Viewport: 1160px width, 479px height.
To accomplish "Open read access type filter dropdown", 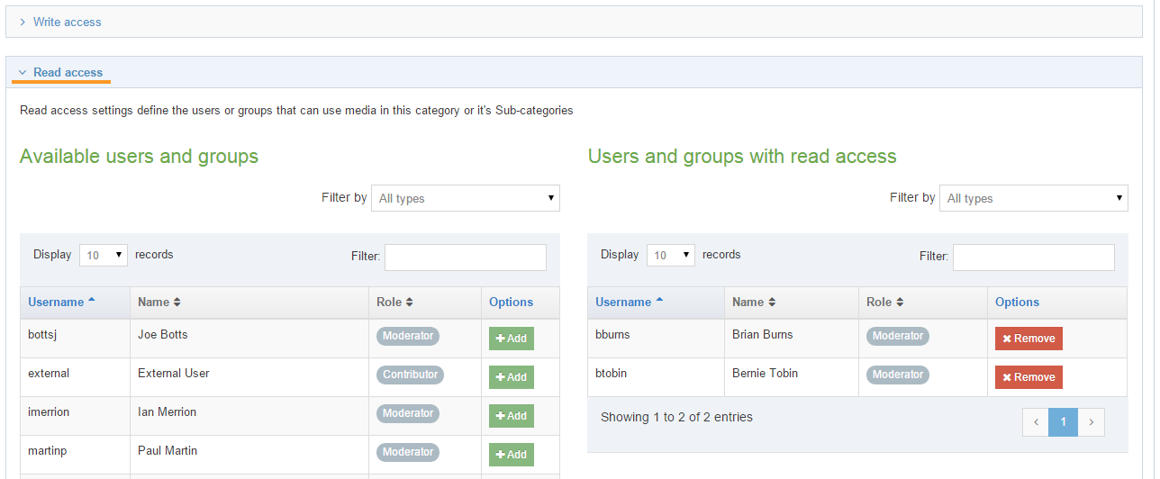I will click(x=1033, y=198).
